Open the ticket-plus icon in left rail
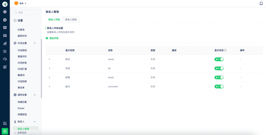 [x=5, y=51]
